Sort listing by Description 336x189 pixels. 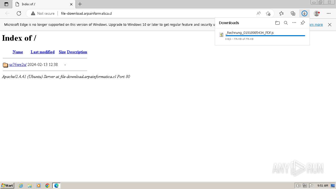(x=77, y=52)
